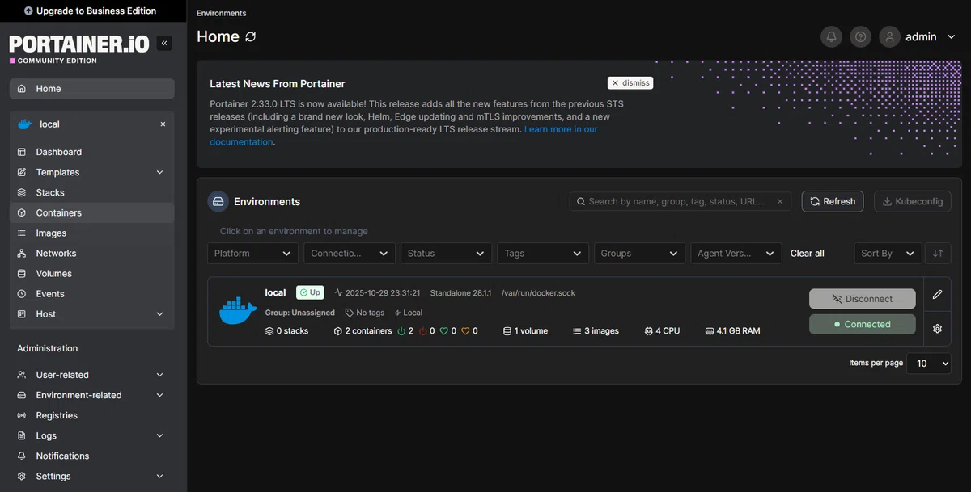Click the Connected status button

pos(862,324)
